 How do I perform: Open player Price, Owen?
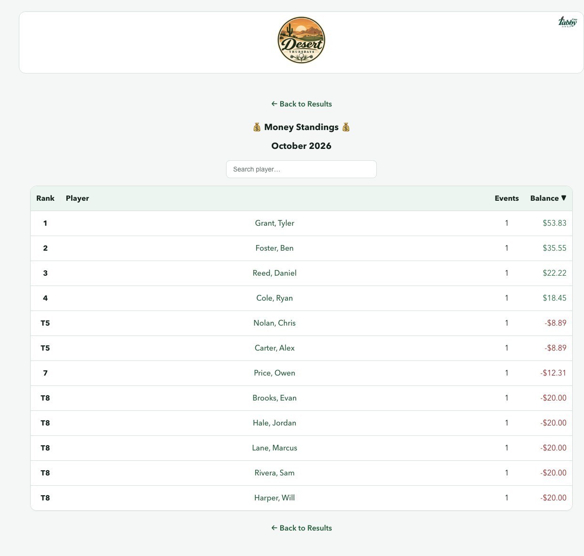point(275,373)
